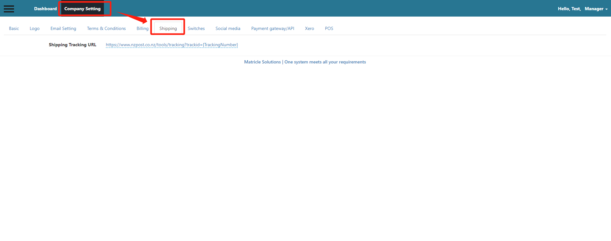This screenshot has width=611, height=241.
Task: Switch to the Switches tab
Action: coord(196,28)
